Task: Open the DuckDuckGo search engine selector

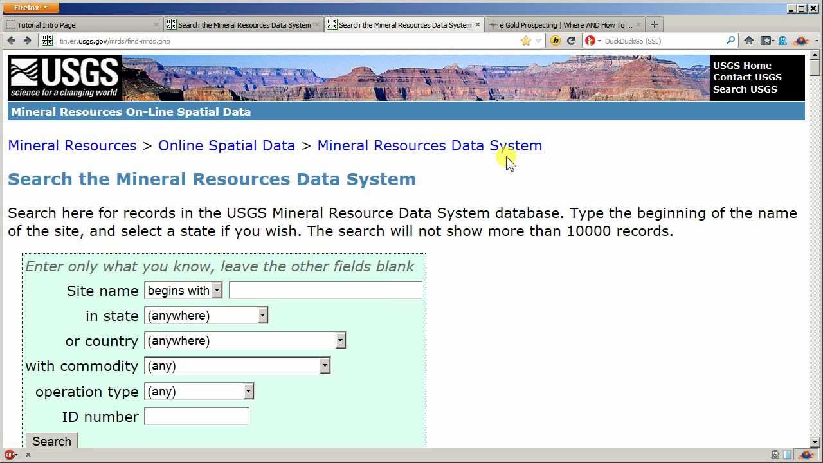Action: click(x=593, y=41)
